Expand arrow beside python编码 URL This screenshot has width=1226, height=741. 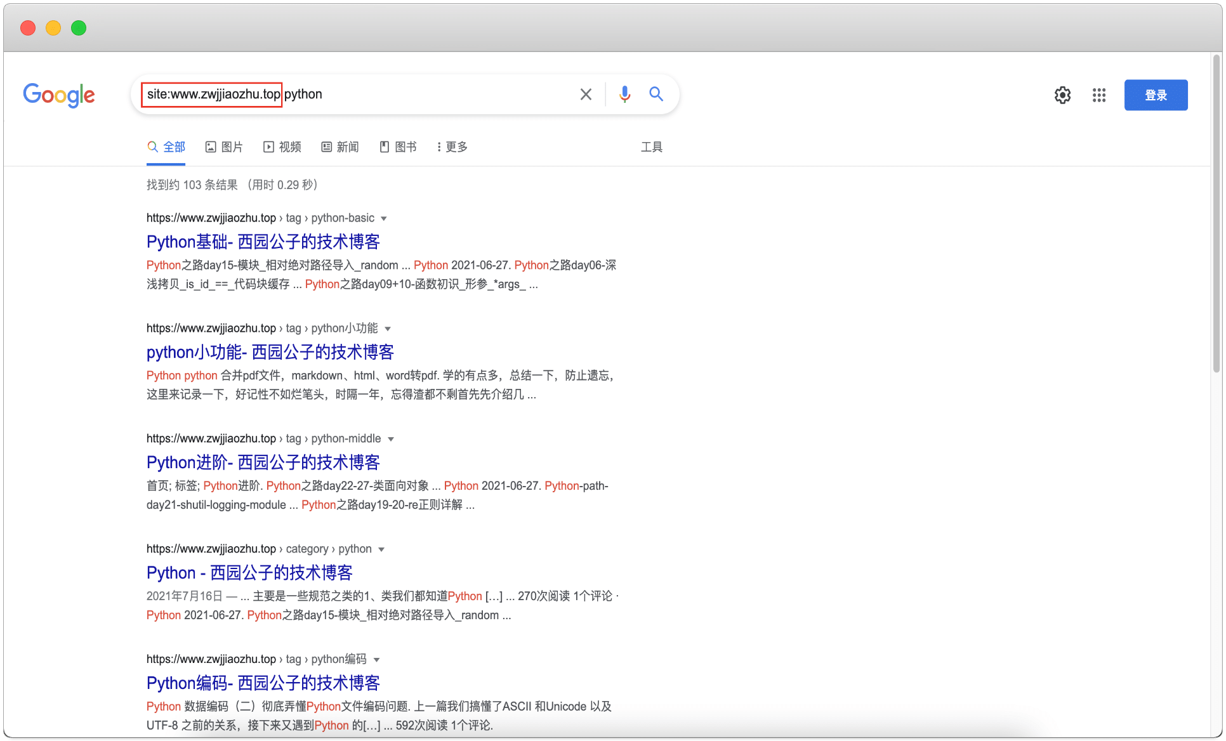[377, 660]
